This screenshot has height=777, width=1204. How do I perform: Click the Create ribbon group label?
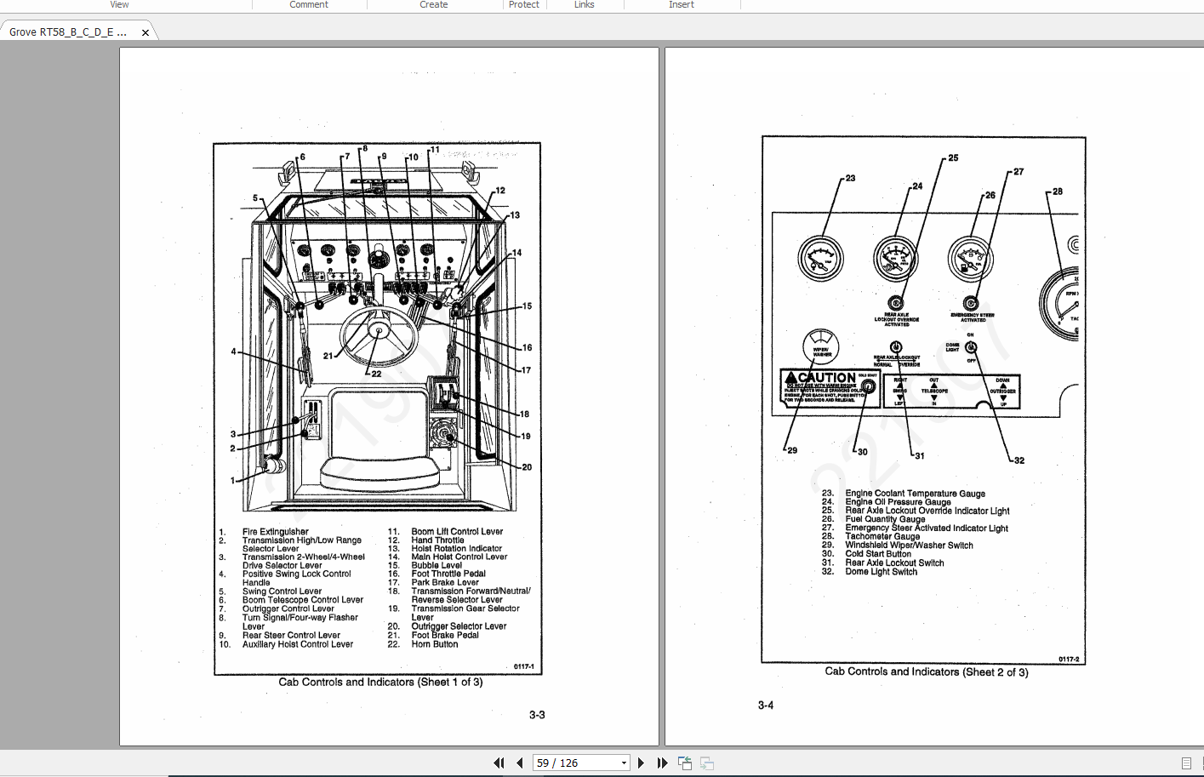434,5
